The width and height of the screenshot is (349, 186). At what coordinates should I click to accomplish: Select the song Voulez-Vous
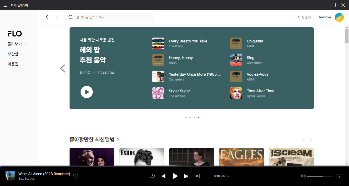pos(257,74)
